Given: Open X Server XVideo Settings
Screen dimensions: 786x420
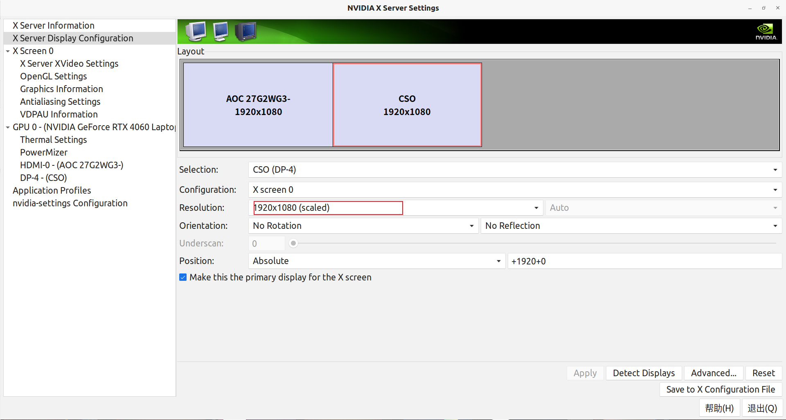Looking at the screenshot, I should pyautogui.click(x=69, y=63).
